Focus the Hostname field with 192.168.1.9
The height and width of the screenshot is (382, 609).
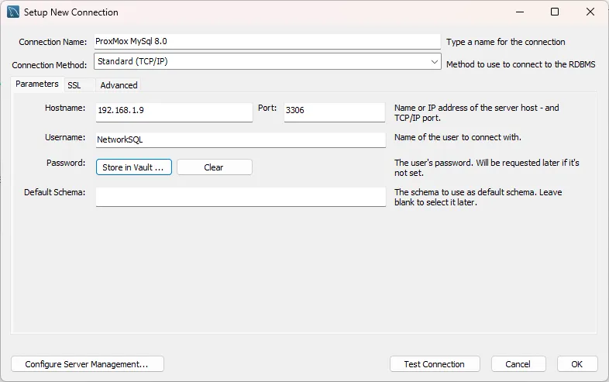[x=174, y=112]
